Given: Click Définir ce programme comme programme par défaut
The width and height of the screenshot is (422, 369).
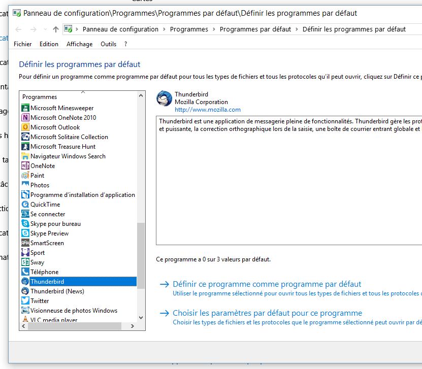Looking at the screenshot, I should (x=267, y=284).
